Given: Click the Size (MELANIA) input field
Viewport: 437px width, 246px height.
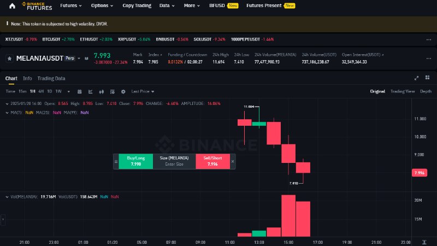Looking at the screenshot, I should (x=174, y=161).
